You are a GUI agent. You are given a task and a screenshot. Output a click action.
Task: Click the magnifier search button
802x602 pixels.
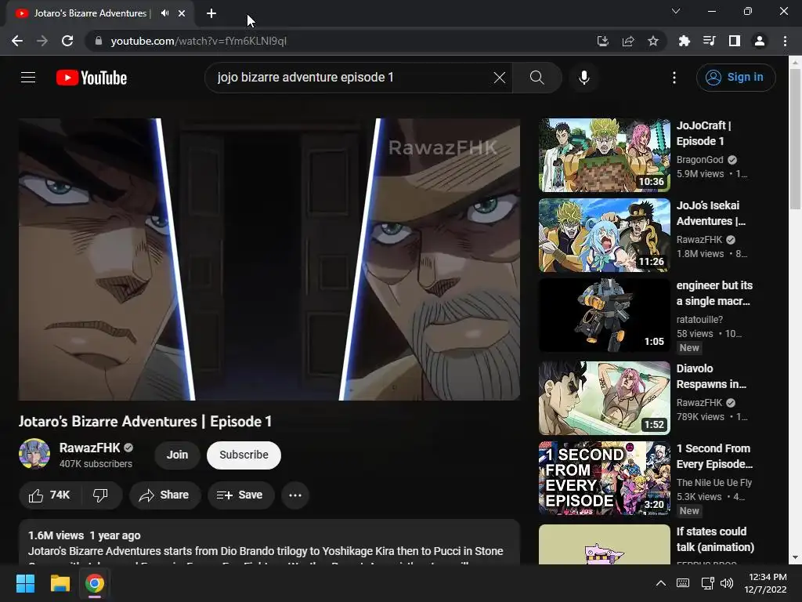click(536, 78)
